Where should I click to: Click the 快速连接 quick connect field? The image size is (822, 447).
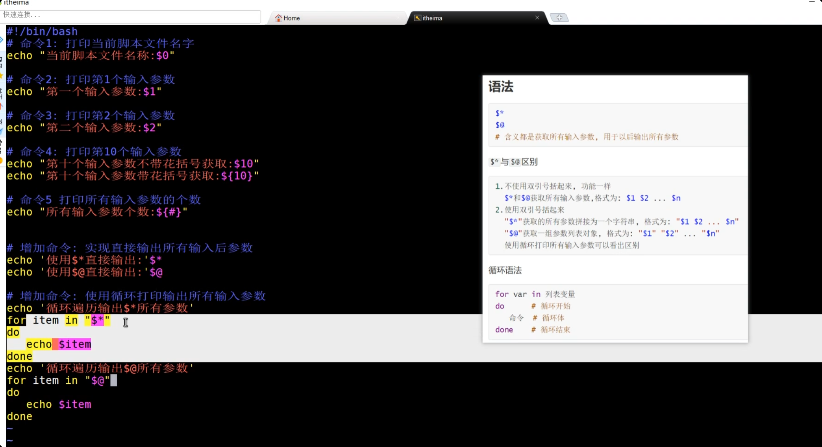click(x=130, y=17)
